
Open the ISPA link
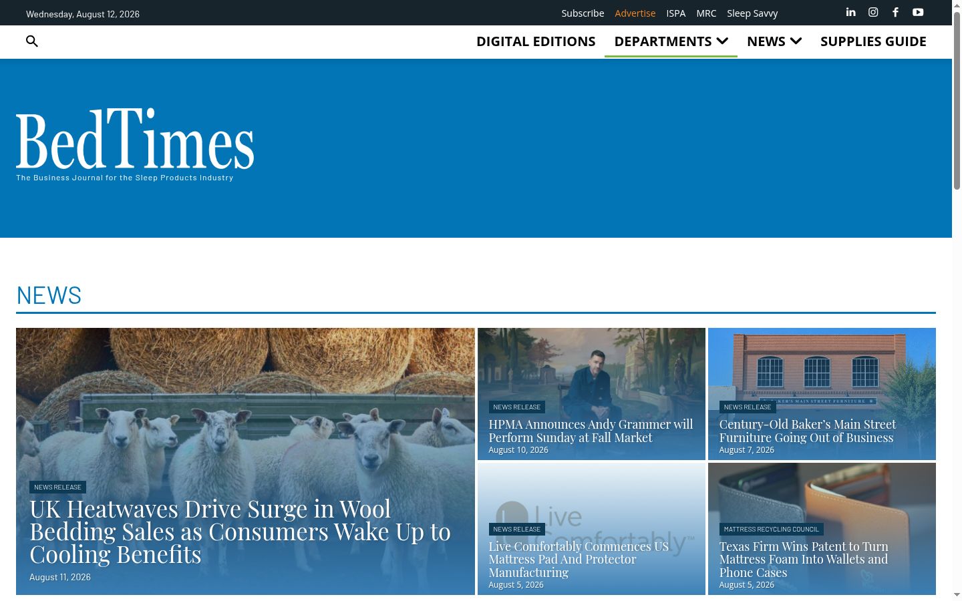[x=675, y=13]
